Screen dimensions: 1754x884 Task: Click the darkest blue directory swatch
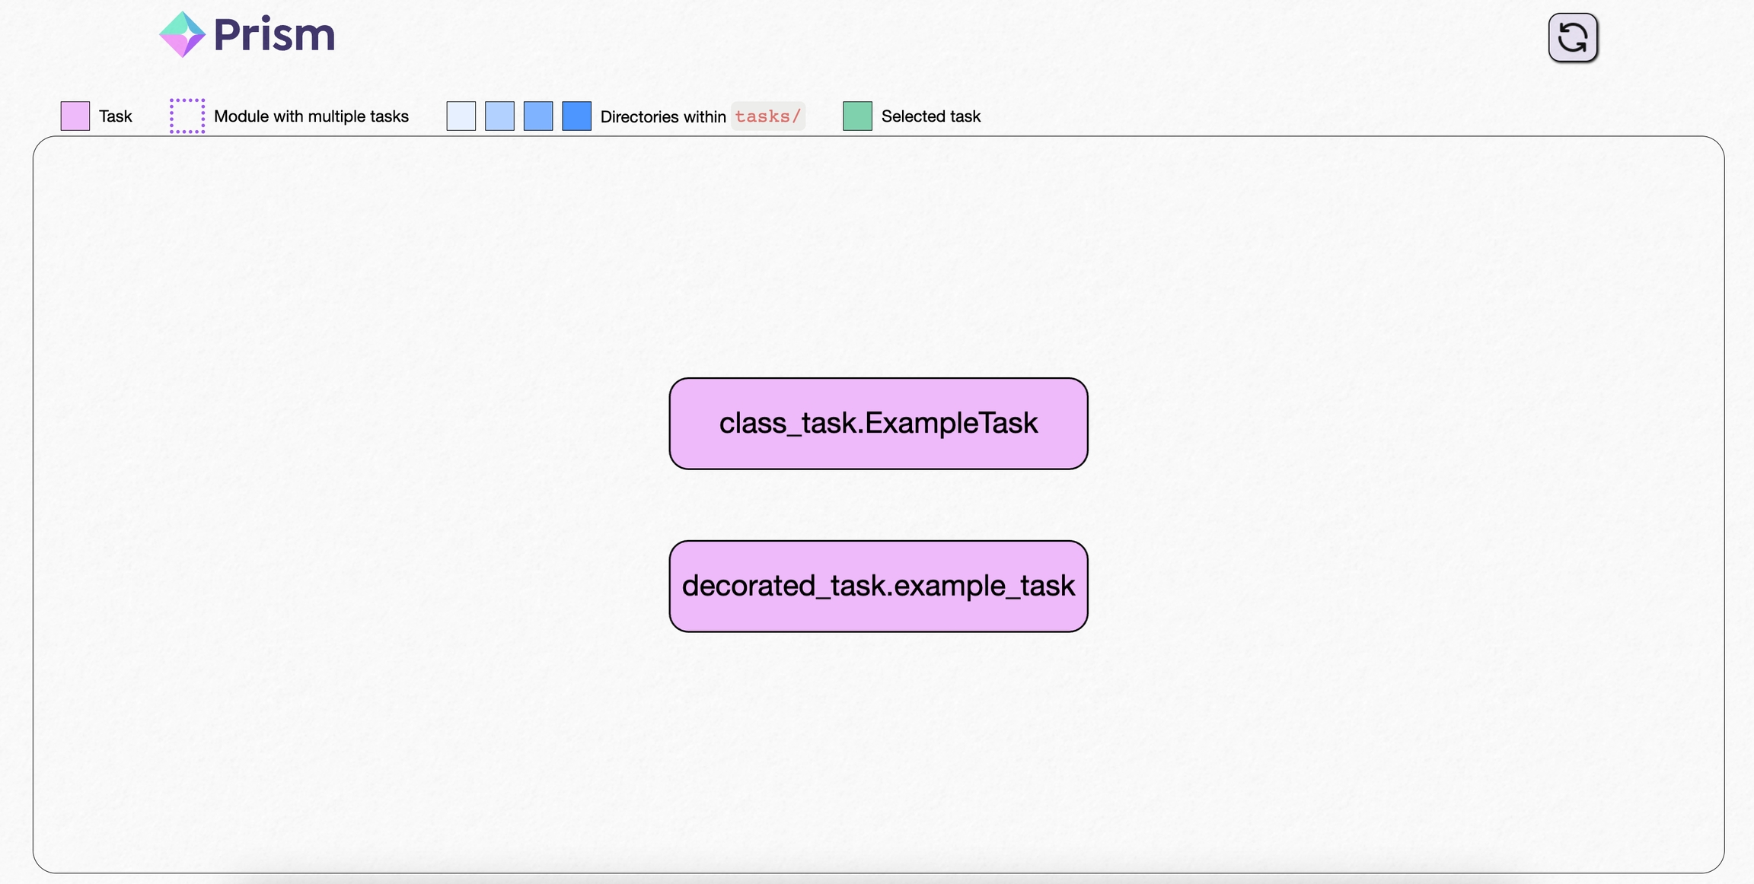576,116
